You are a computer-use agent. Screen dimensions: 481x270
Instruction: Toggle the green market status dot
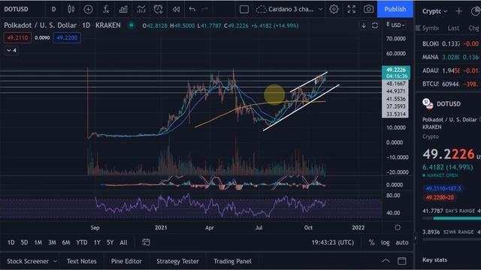point(132,25)
